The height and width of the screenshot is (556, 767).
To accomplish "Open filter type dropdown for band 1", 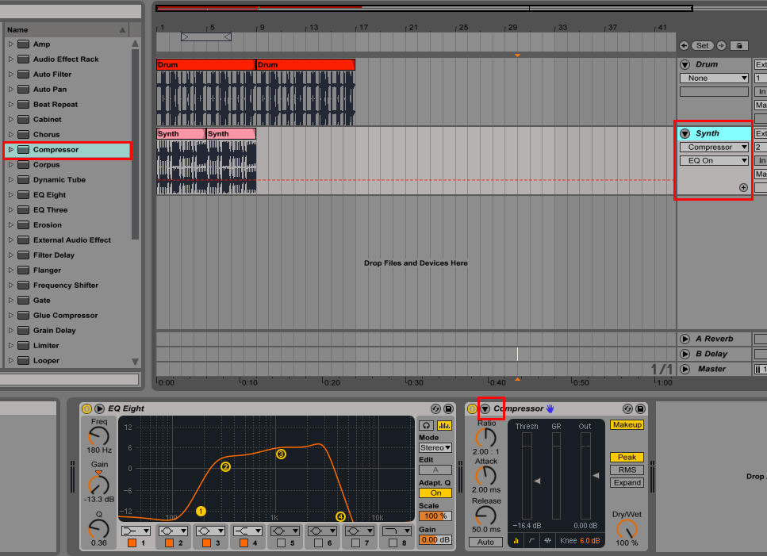I will tap(136, 531).
